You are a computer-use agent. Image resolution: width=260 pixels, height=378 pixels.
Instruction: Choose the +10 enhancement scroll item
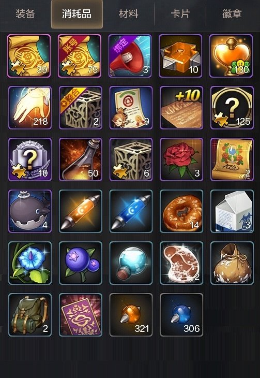pos(181,108)
